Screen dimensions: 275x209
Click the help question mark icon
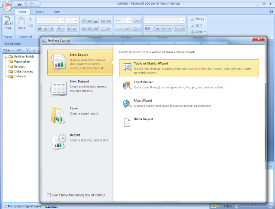271,12
